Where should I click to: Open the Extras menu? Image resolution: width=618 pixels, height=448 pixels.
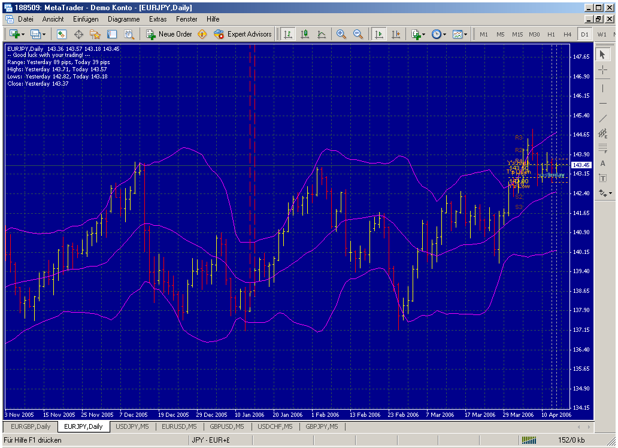click(157, 19)
